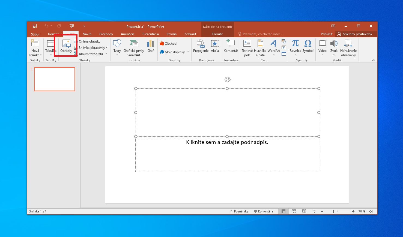This screenshot has width=403, height=237.
Task: Start Slide Show from status bar
Action: 314,211
